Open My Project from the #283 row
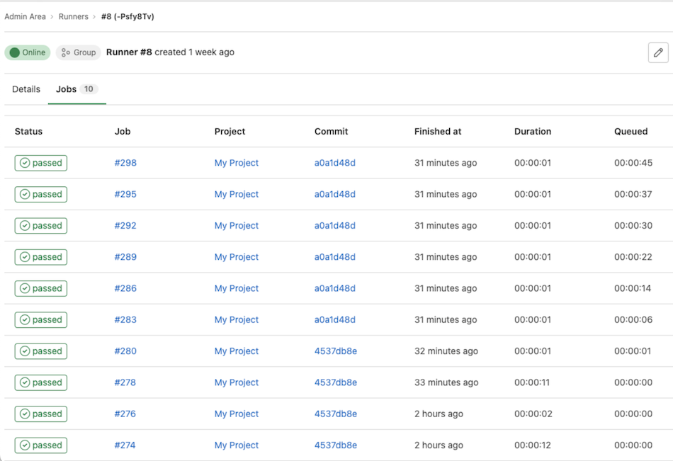 coord(236,319)
